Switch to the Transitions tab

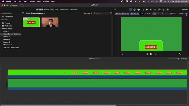pos(73,9)
